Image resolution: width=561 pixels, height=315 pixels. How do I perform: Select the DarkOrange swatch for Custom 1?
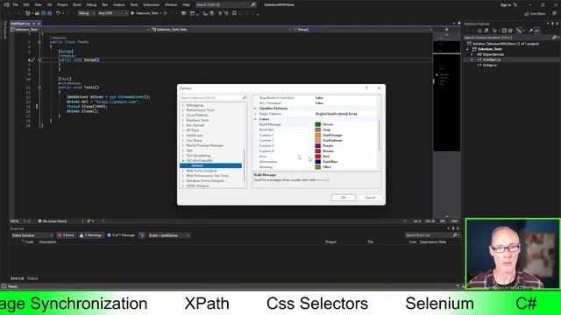317,135
